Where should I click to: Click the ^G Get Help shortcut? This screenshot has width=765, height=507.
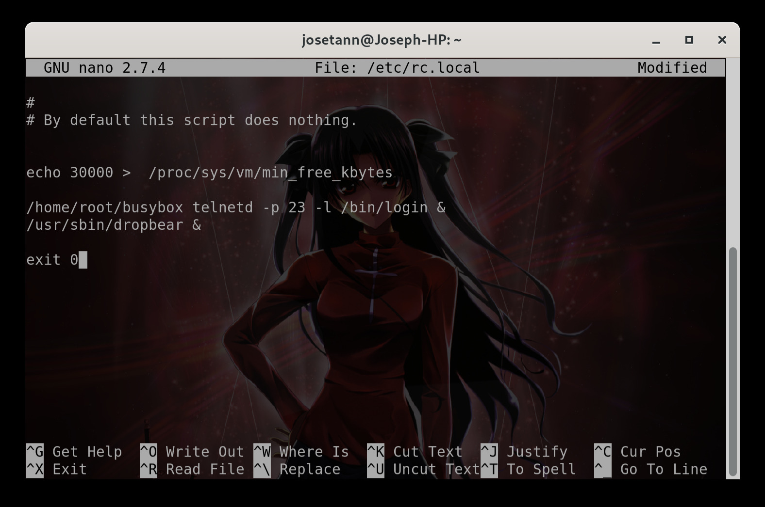coord(74,452)
